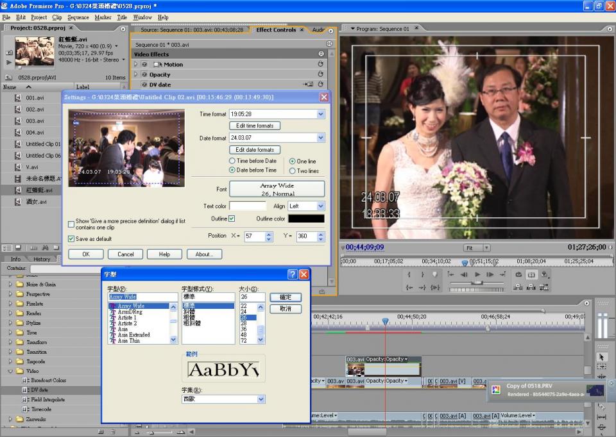Image resolution: width=616 pixels, height=437 pixels.
Task: Click the Step Forward frame icon
Action: 491,274
